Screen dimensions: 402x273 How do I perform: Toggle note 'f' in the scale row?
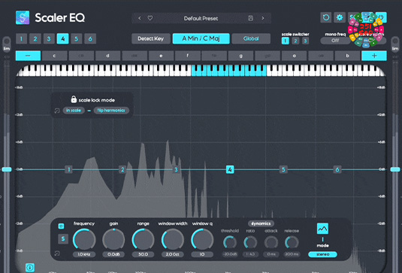tap(188, 56)
